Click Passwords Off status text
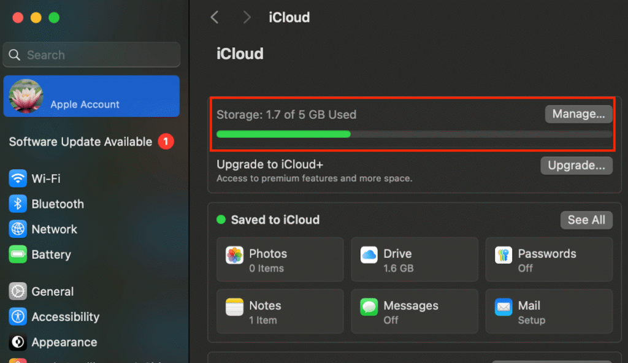Screen dimensions: 628x363 click(x=525, y=269)
